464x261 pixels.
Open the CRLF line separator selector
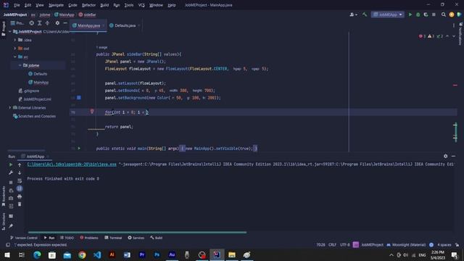coord(332,245)
